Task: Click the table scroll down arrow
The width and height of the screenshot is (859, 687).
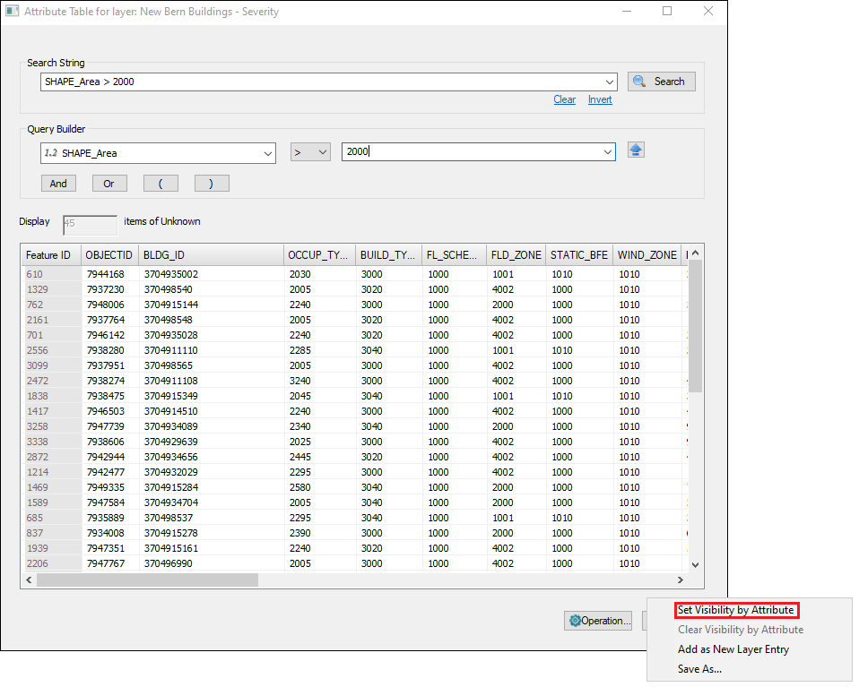Action: click(x=695, y=565)
